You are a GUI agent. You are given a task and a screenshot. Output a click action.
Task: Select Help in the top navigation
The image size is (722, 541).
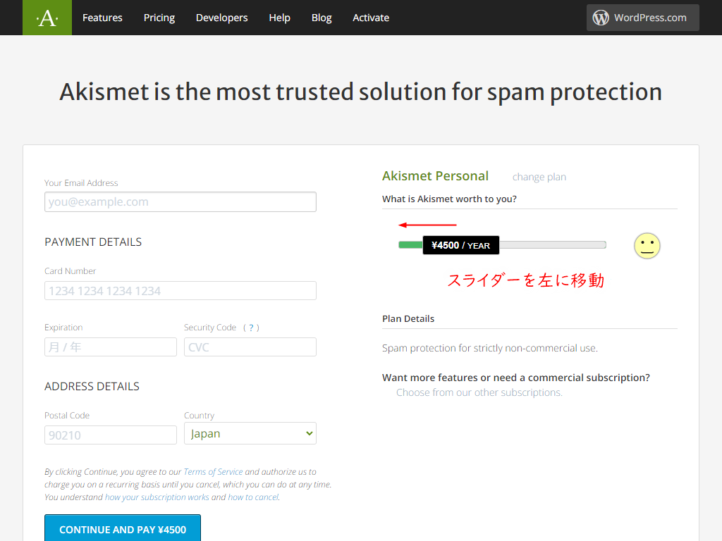click(x=279, y=18)
